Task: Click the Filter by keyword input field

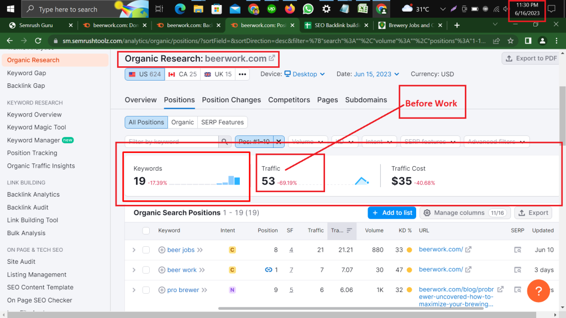Action: coord(172,142)
